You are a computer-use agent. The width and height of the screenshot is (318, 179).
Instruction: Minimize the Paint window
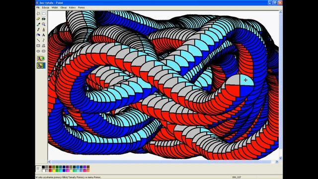coord(270,2)
